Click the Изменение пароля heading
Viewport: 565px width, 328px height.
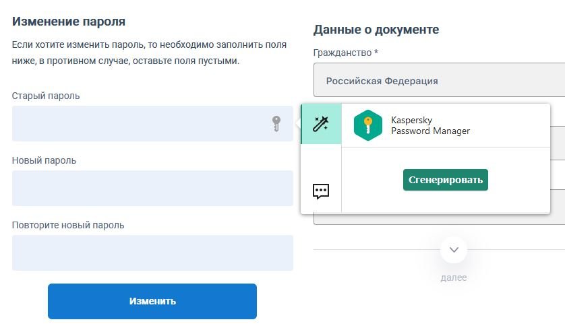[69, 22]
